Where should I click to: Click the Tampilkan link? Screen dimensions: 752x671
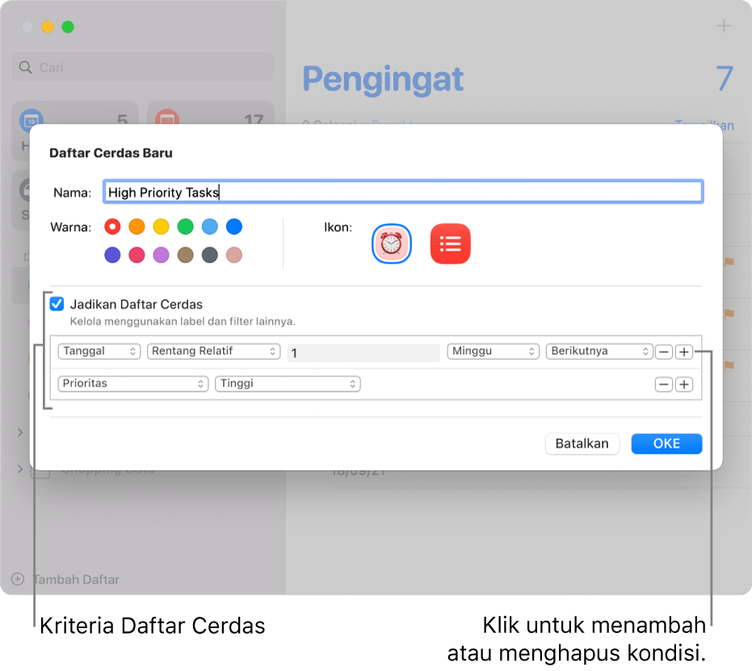(x=704, y=125)
